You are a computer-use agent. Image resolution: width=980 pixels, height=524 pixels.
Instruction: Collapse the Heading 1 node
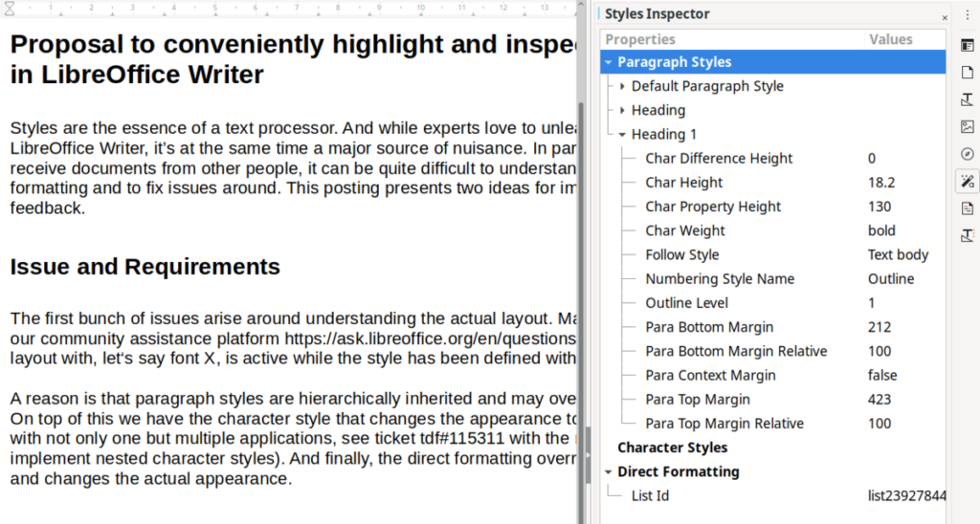(x=622, y=134)
